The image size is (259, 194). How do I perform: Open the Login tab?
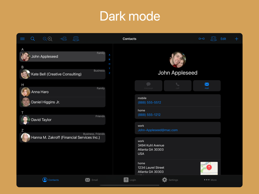click(x=130, y=180)
